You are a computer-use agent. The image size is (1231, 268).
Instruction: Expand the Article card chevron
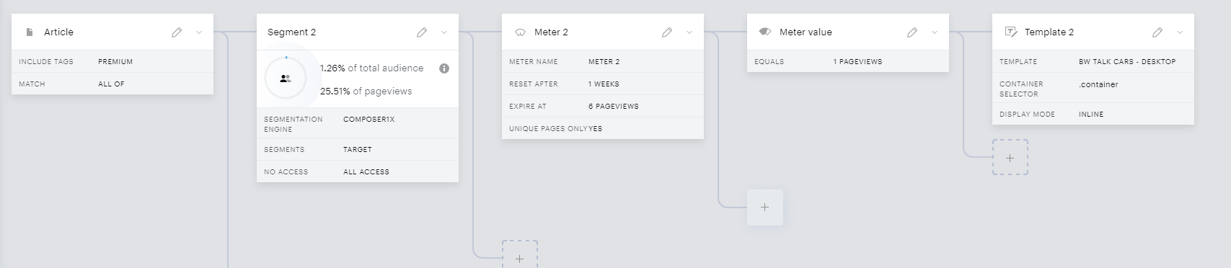(199, 32)
